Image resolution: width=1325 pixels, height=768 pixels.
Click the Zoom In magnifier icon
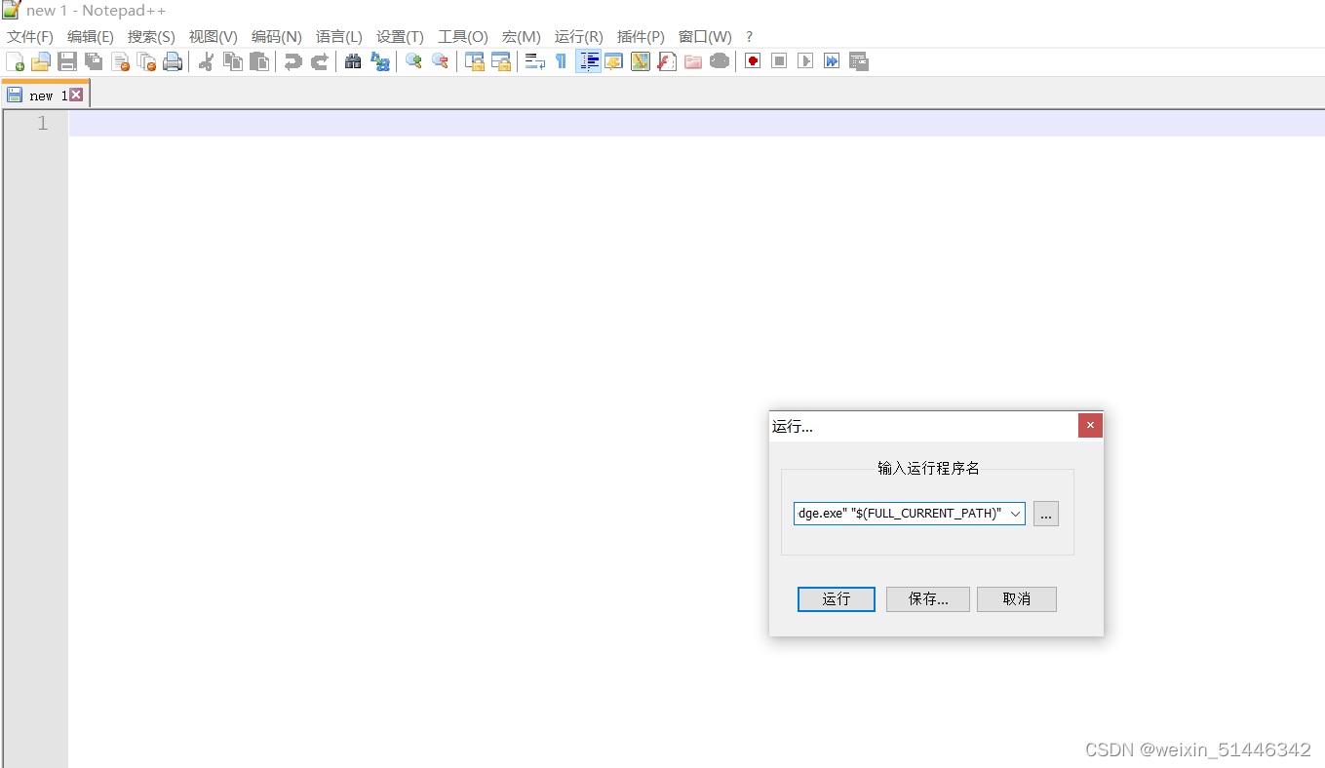click(x=413, y=61)
